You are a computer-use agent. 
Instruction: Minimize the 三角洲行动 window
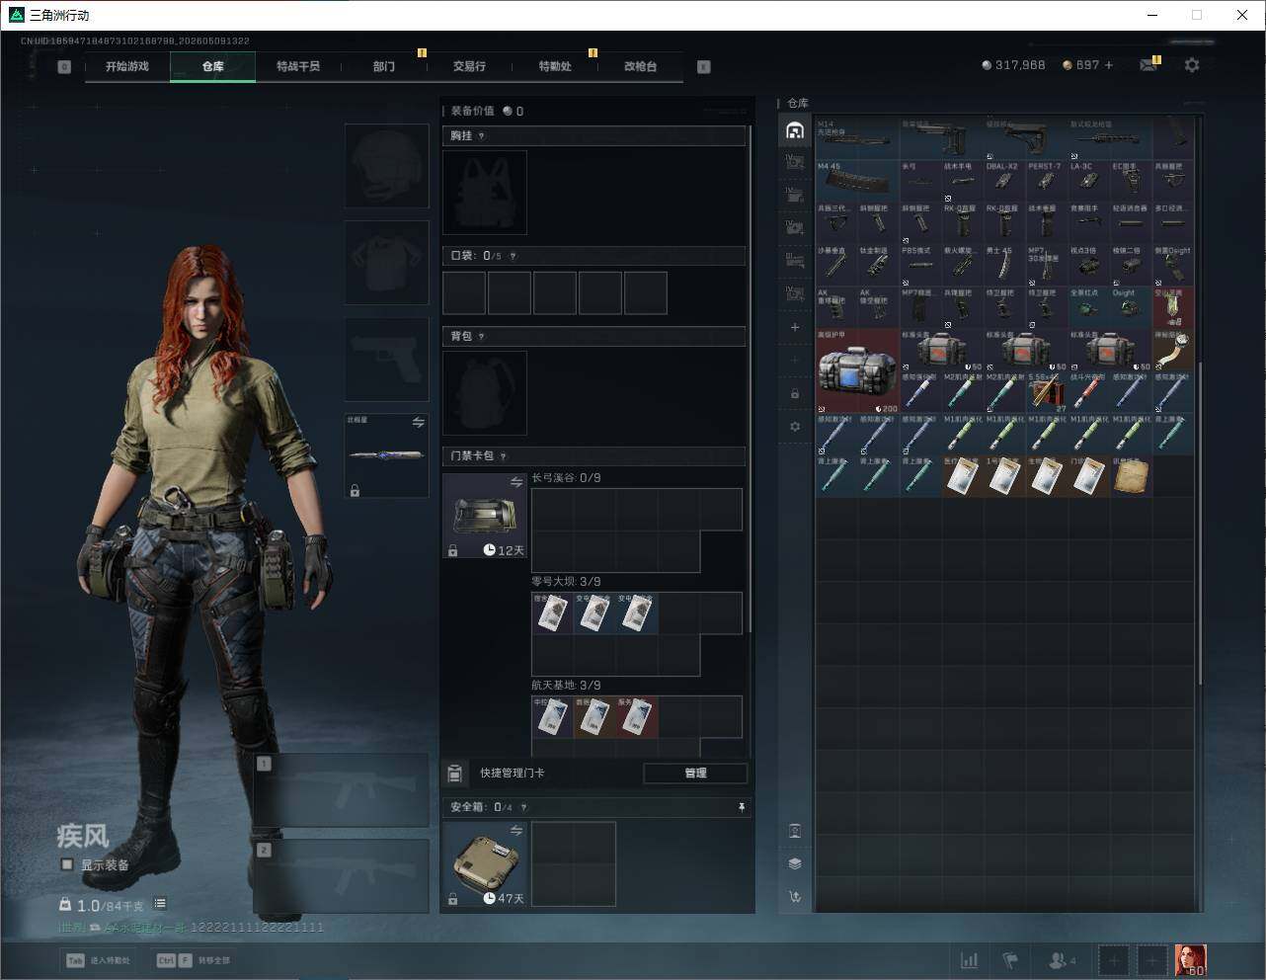(x=1152, y=15)
